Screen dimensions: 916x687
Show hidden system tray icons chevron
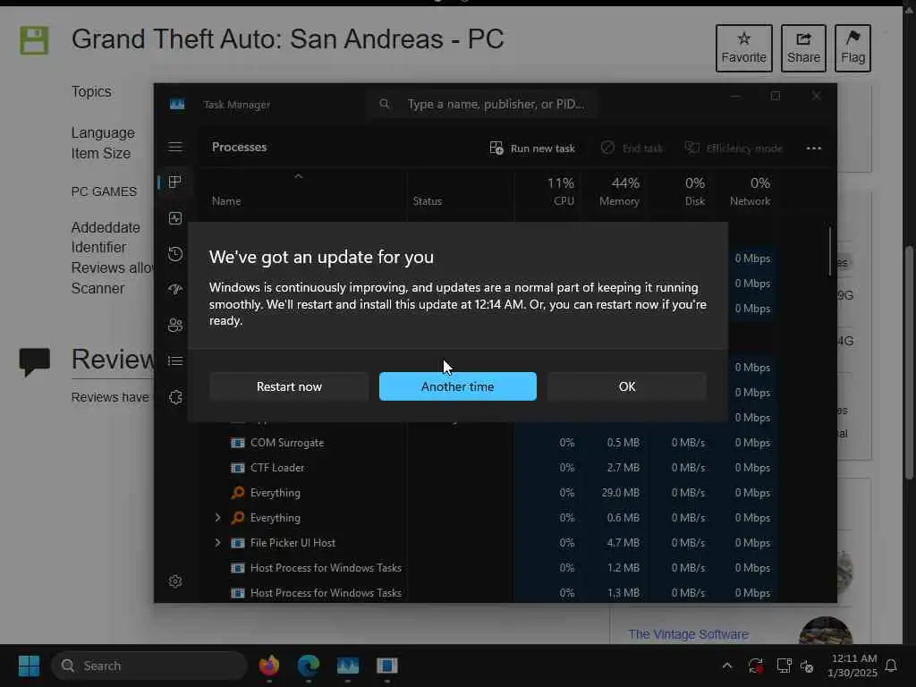(x=727, y=666)
